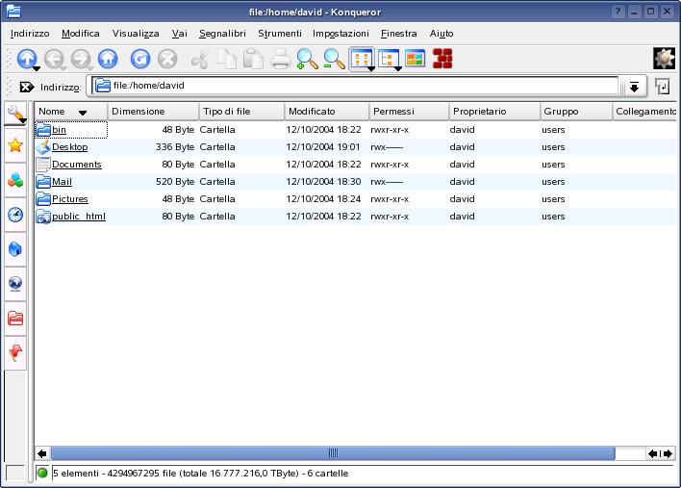Sort by Gruppo column header
Screen dimensions: 681x488
click(x=576, y=112)
